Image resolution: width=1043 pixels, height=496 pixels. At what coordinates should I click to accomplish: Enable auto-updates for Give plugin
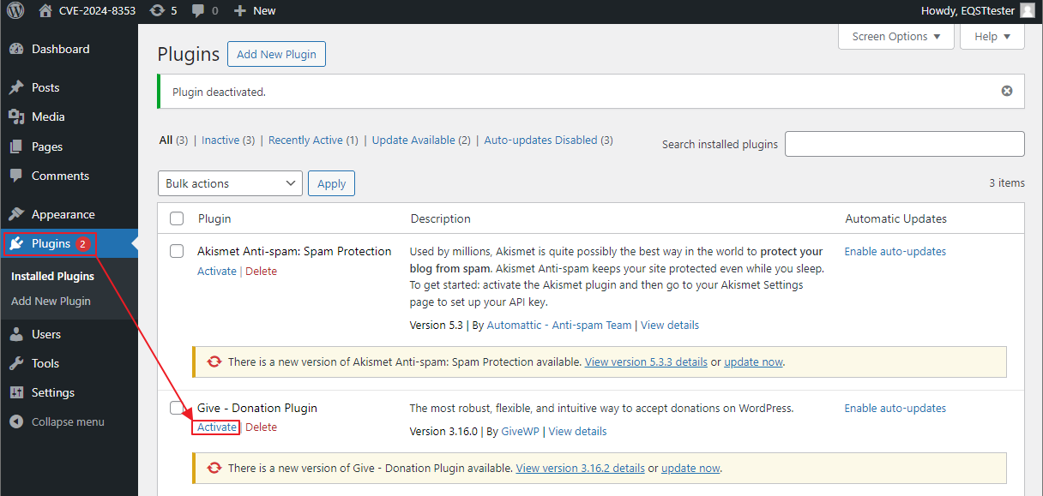pos(895,408)
